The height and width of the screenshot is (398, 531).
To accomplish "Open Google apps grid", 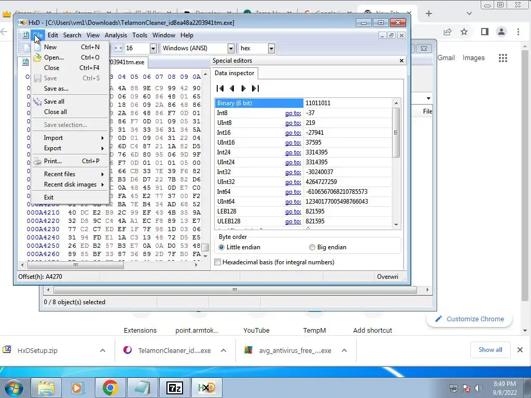I will click(x=503, y=58).
